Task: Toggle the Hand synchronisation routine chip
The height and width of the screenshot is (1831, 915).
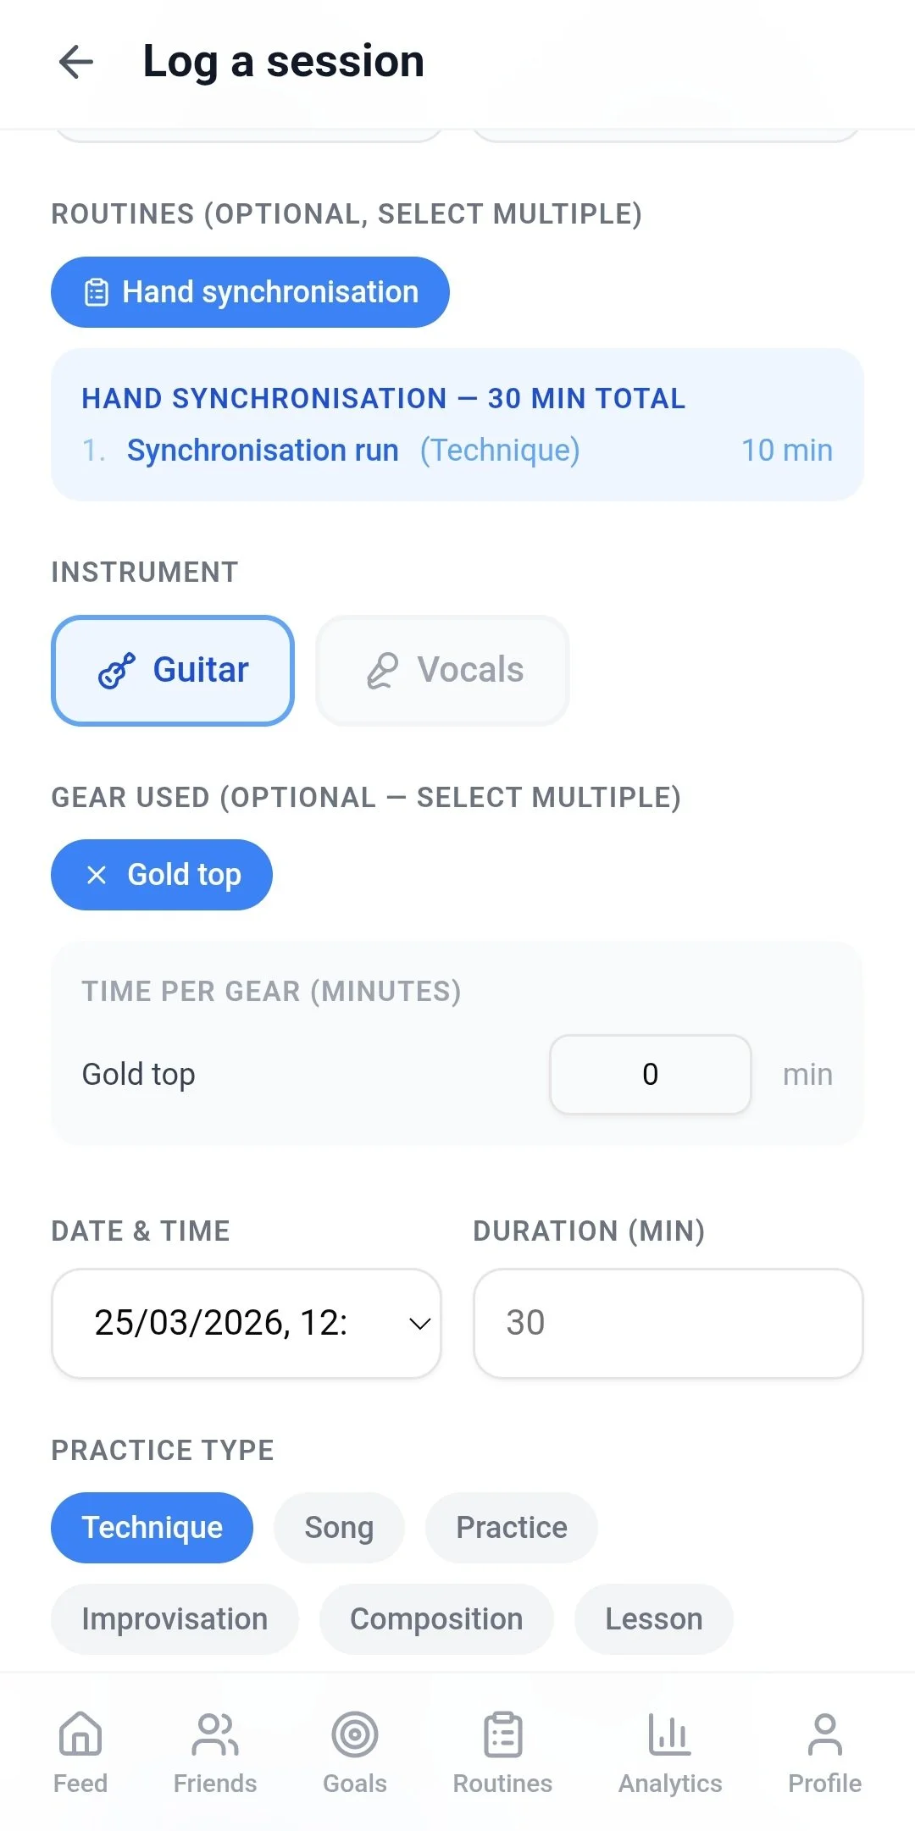Action: point(250,292)
